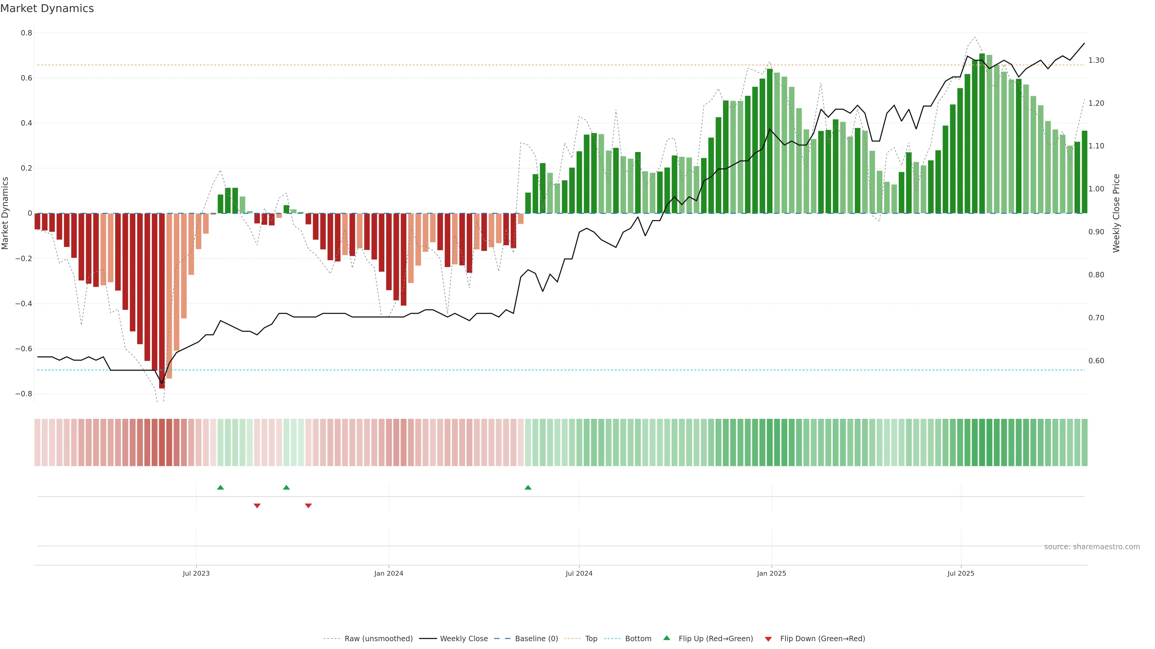Click the Flip Up (Red→Green) legend label
Viewport: 1155px width, 649px height.
(716, 639)
